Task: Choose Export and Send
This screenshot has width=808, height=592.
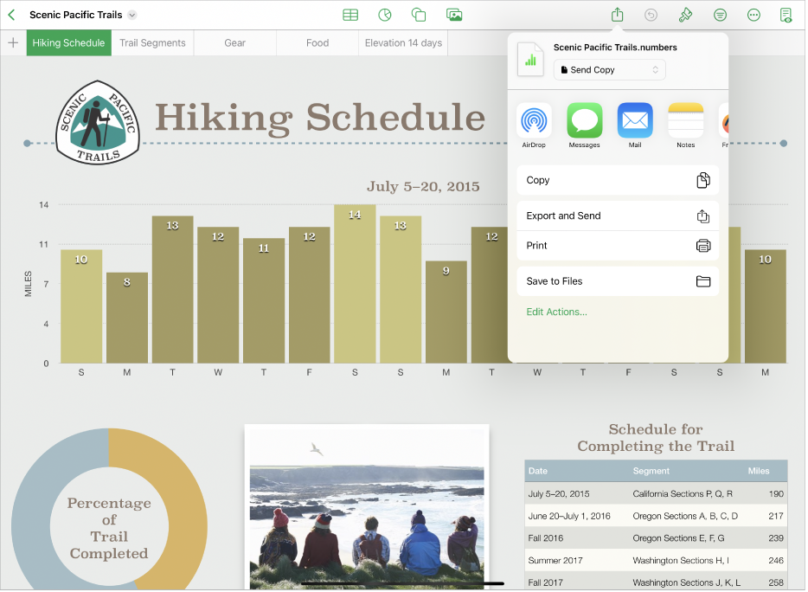Action: coord(618,215)
